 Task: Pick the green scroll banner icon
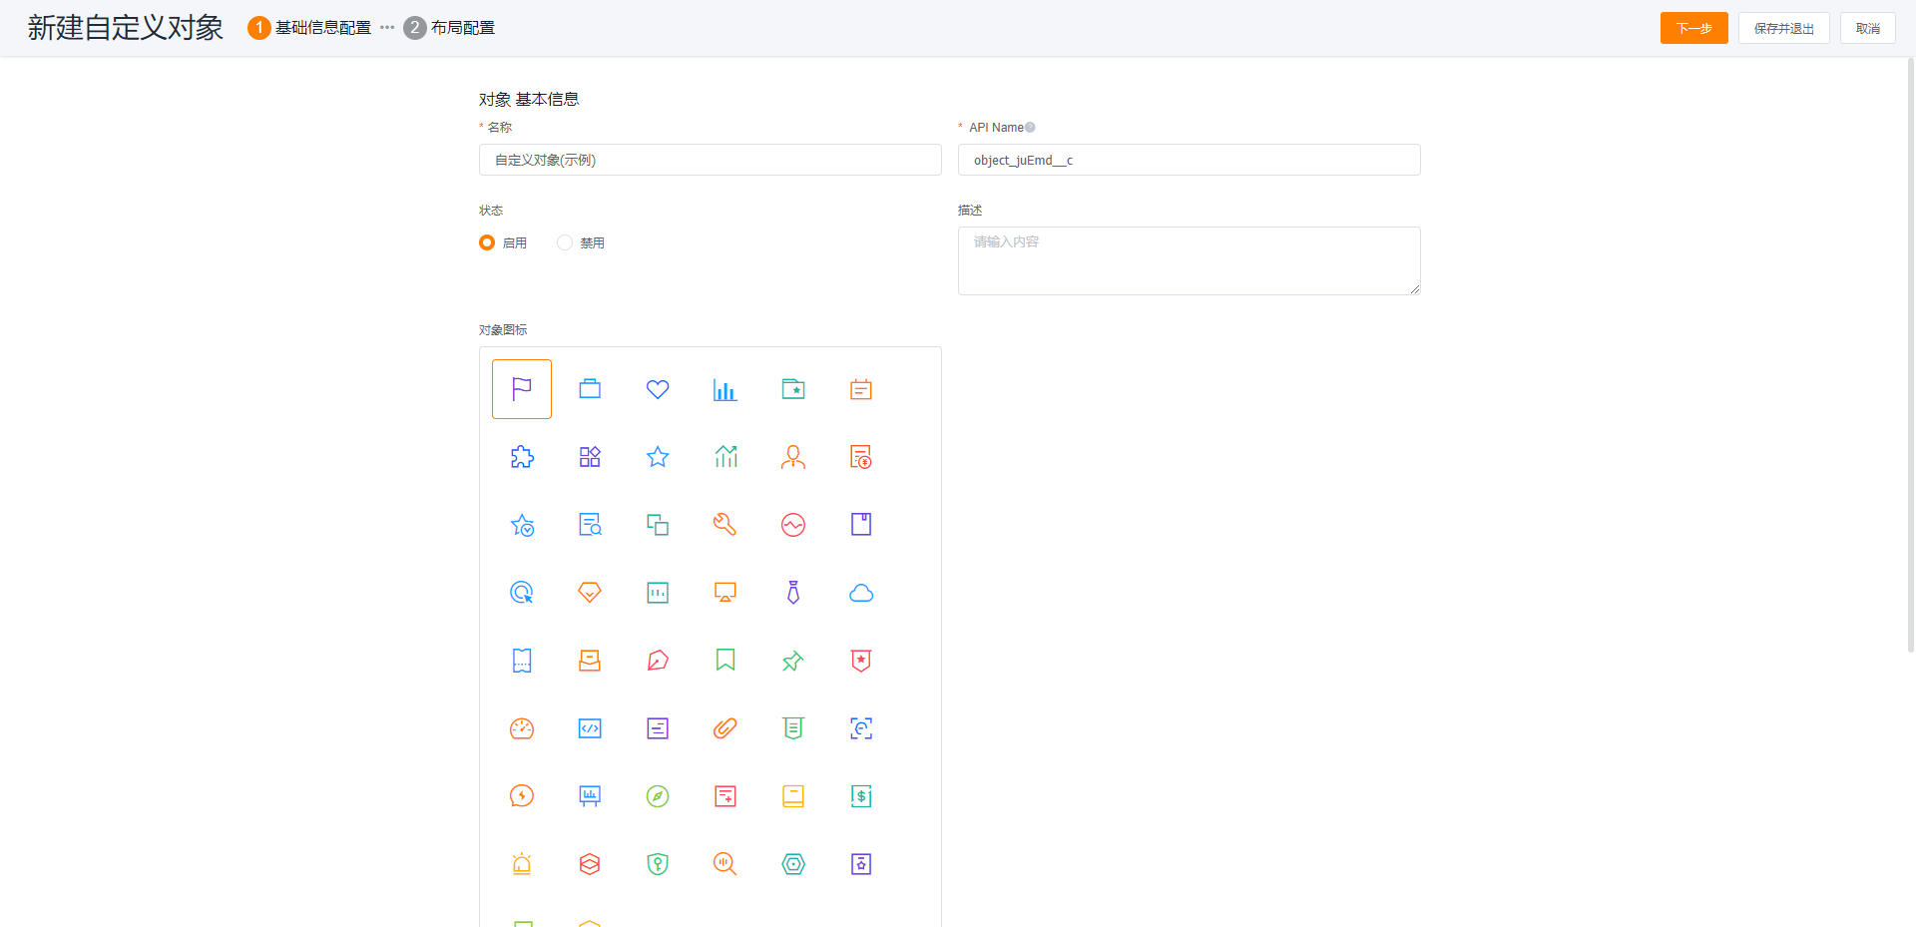793,728
